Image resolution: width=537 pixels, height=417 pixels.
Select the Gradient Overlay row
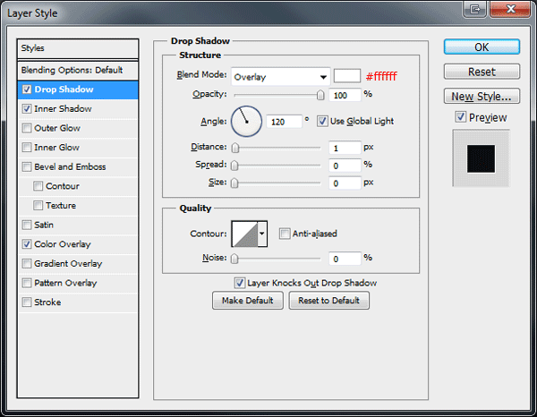[78, 264]
